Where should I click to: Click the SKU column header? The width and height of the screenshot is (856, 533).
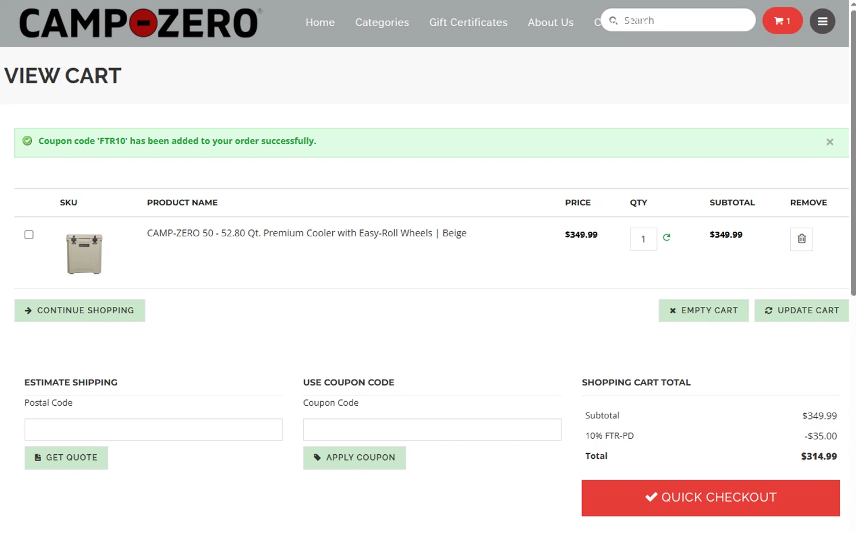(68, 203)
